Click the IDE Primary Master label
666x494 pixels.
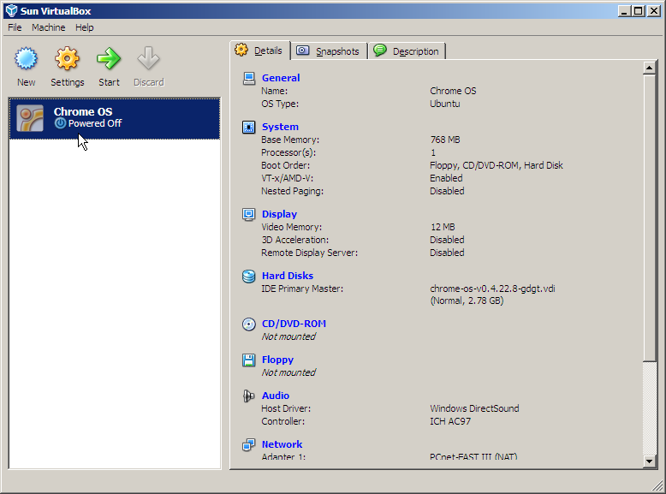[x=302, y=289]
